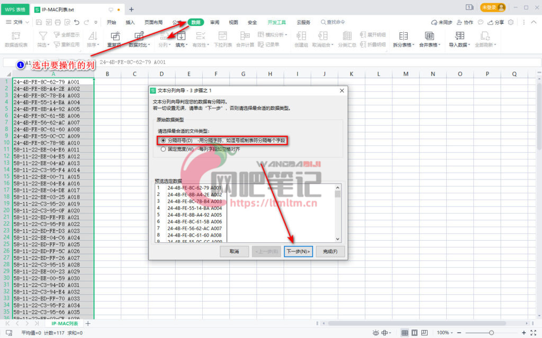Click the 未登录 login button
Image resolution: width=542 pixels, height=338 pixels.
tap(493, 7)
